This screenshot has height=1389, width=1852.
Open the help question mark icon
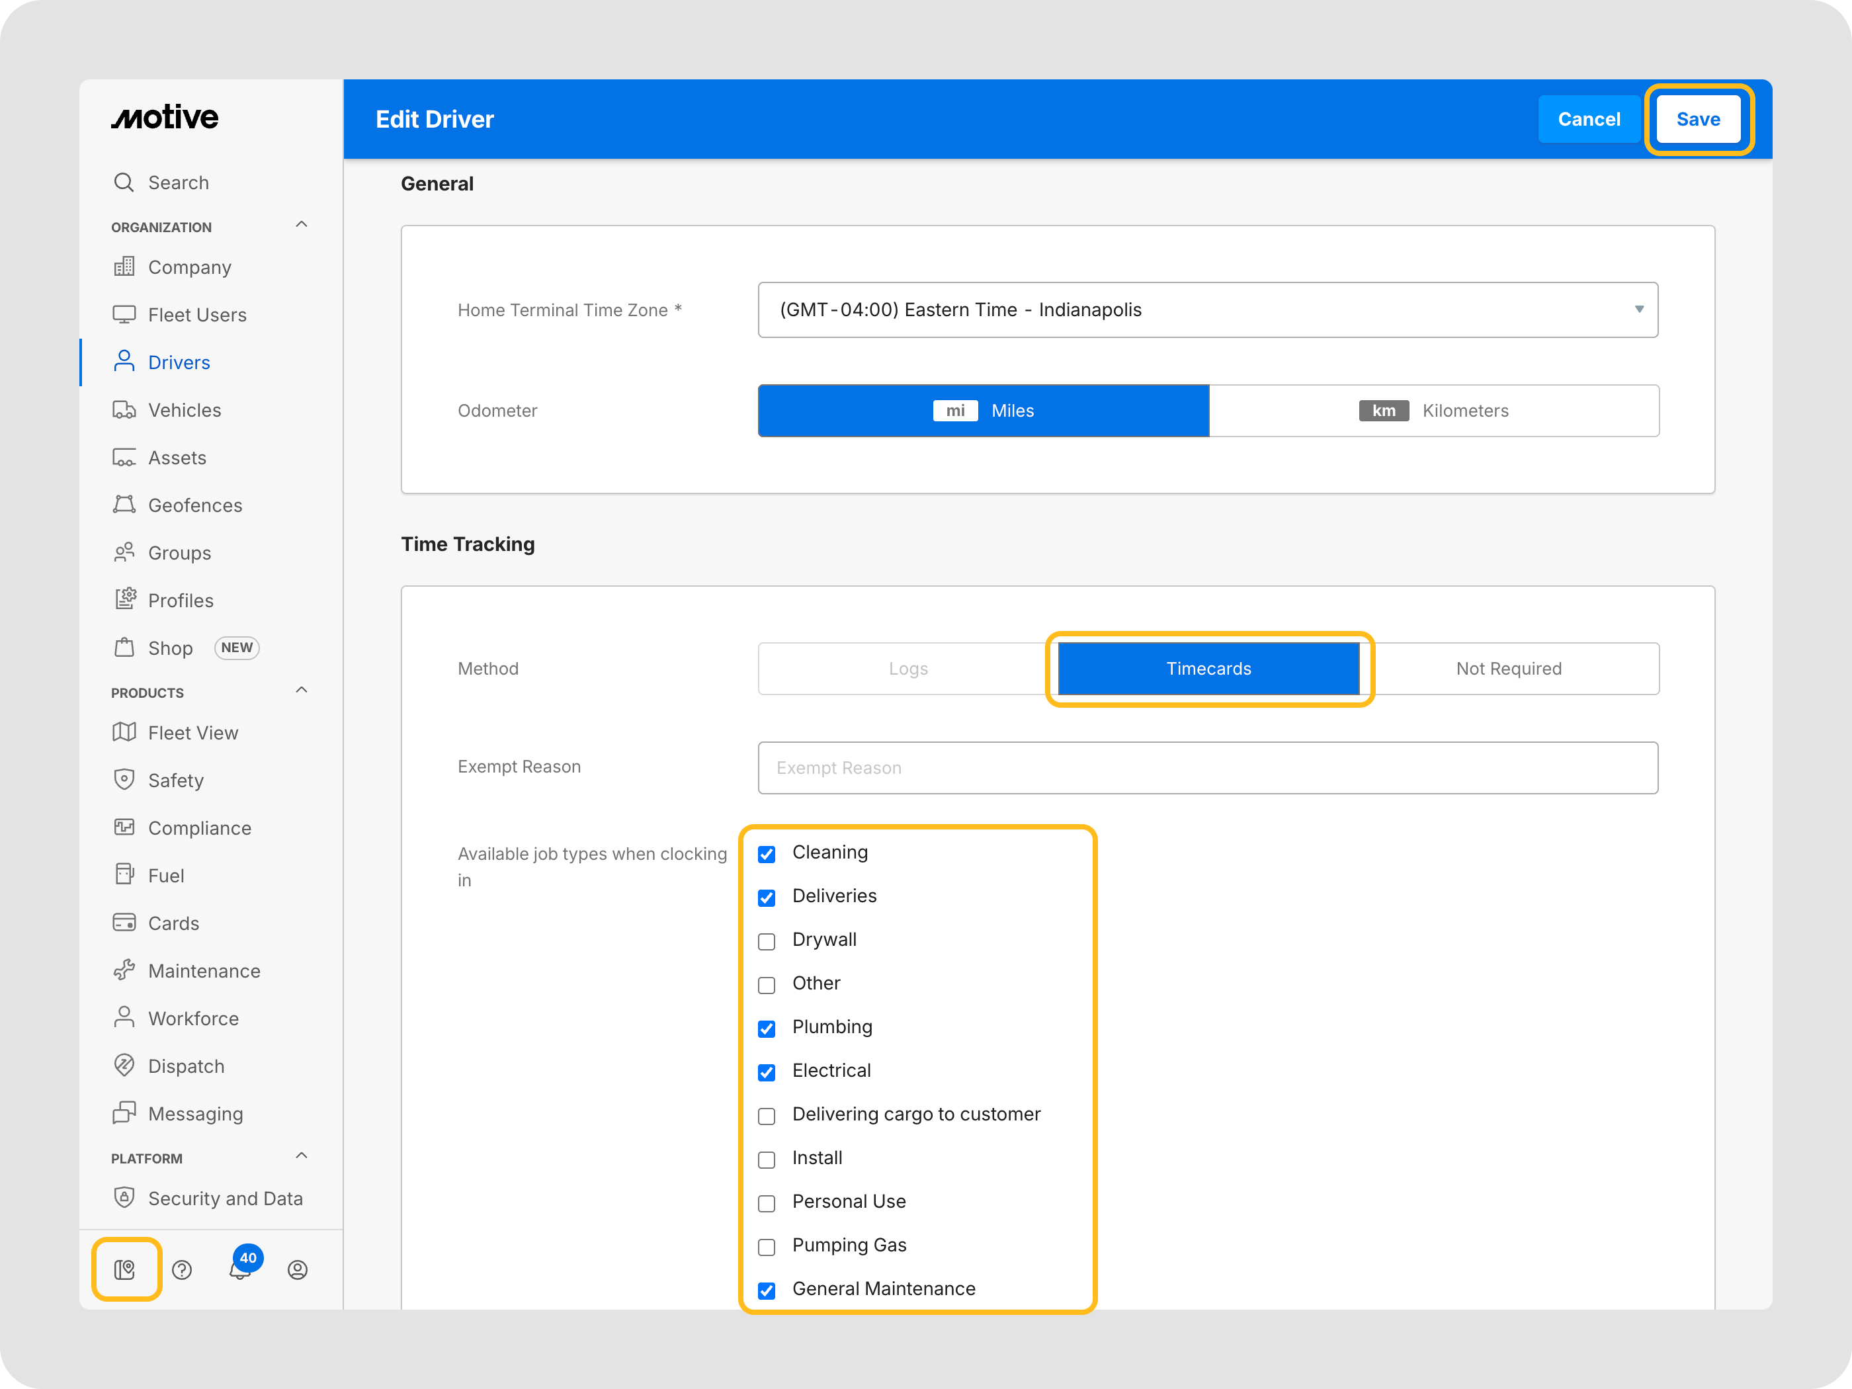(182, 1269)
